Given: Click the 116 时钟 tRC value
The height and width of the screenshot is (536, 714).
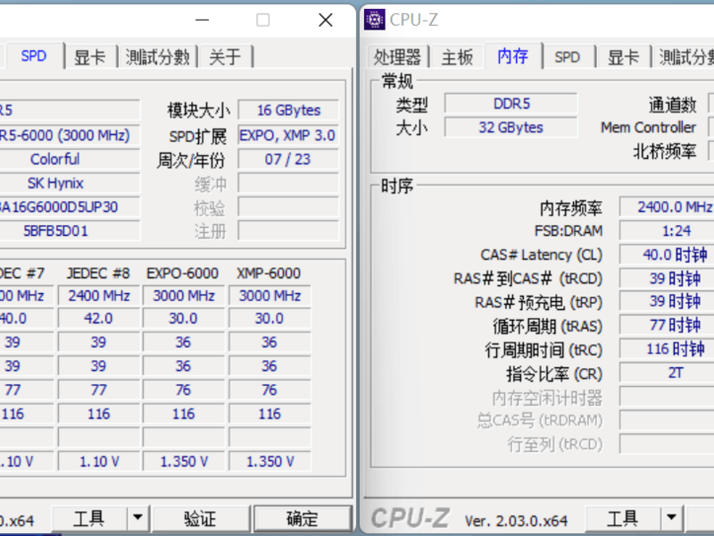Looking at the screenshot, I should (667, 349).
